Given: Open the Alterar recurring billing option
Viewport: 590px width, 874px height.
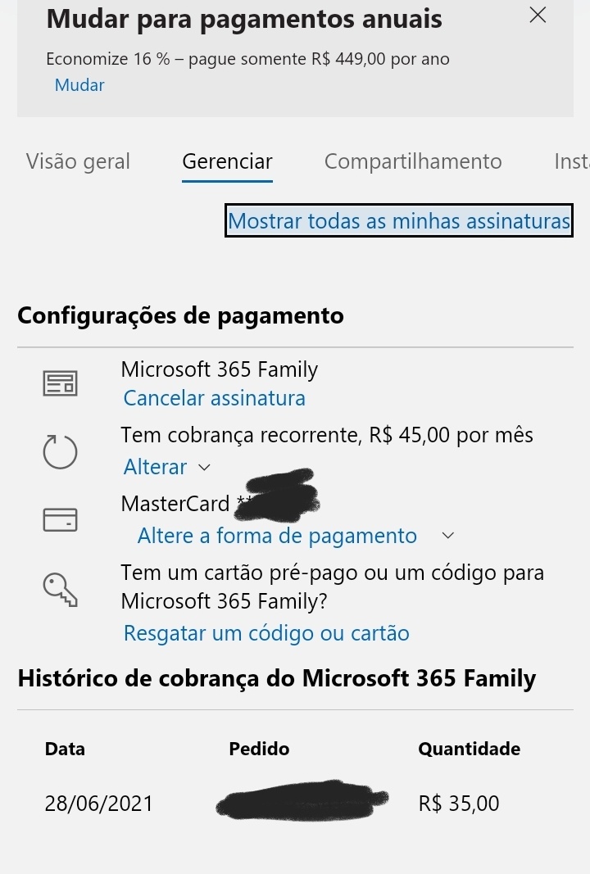Looking at the screenshot, I should click(x=155, y=467).
